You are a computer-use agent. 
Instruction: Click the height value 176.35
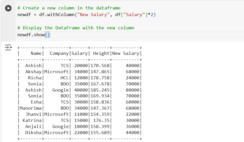coord(101,120)
